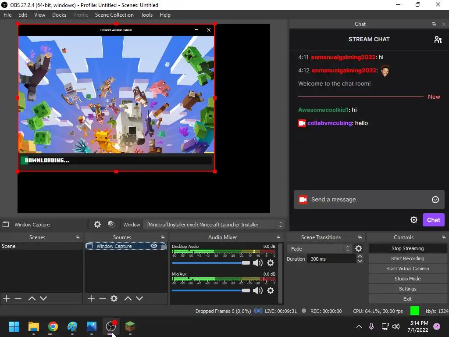Move source up arrow
This screenshot has height=337, width=449.
point(128,298)
